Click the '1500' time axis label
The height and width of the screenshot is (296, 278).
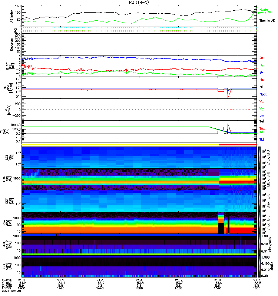click(139, 288)
